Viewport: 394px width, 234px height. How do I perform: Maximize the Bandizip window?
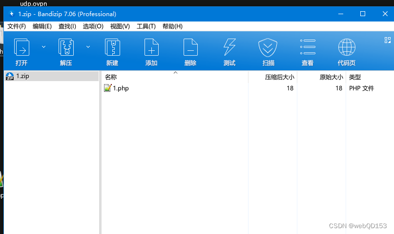click(x=363, y=14)
